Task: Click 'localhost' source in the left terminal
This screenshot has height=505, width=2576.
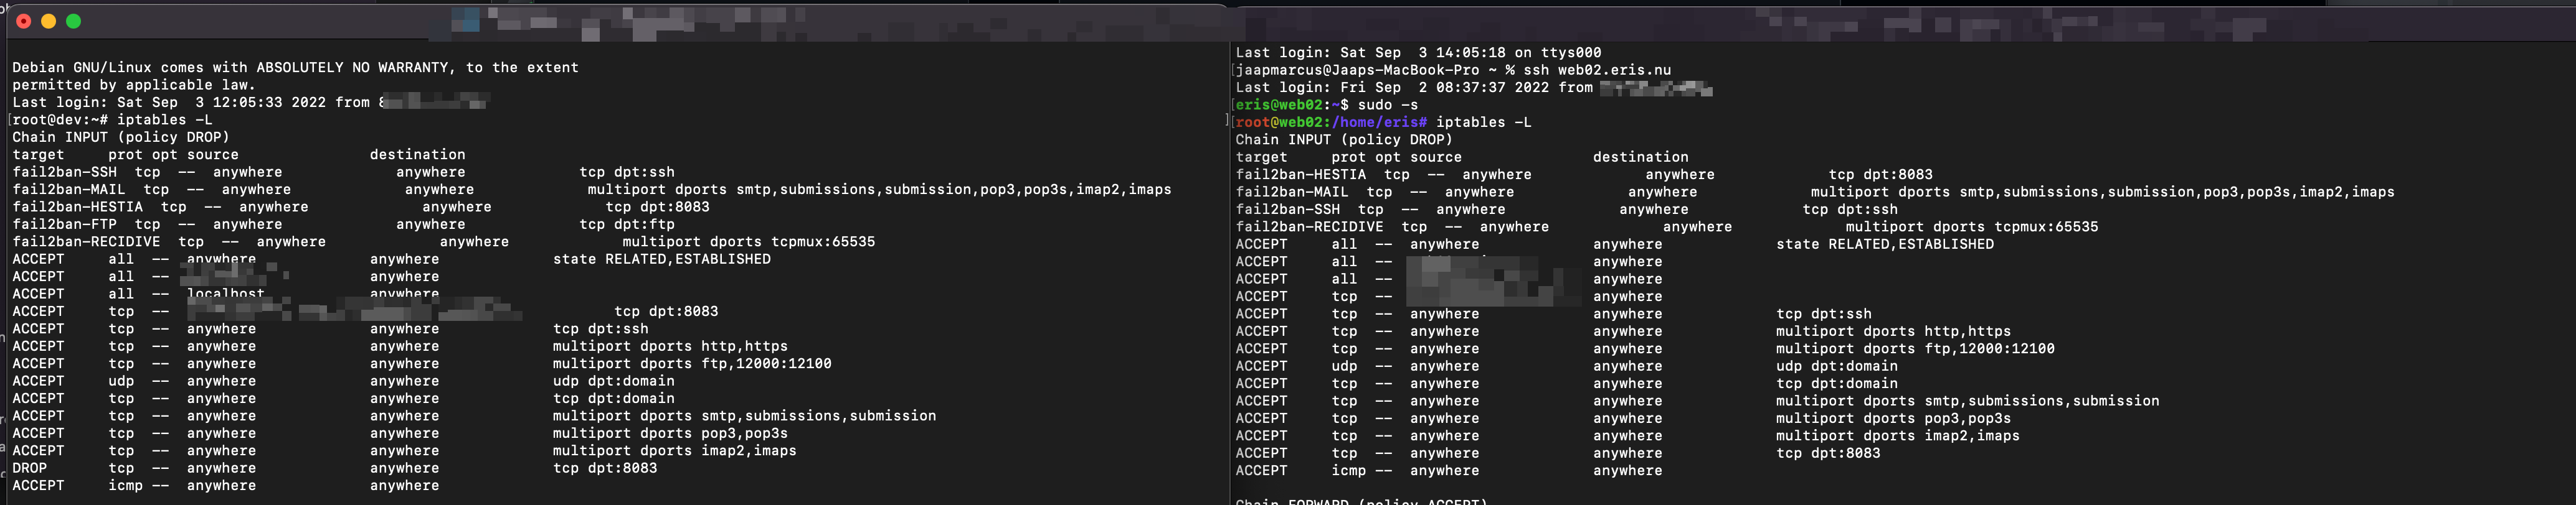Action: [225, 294]
